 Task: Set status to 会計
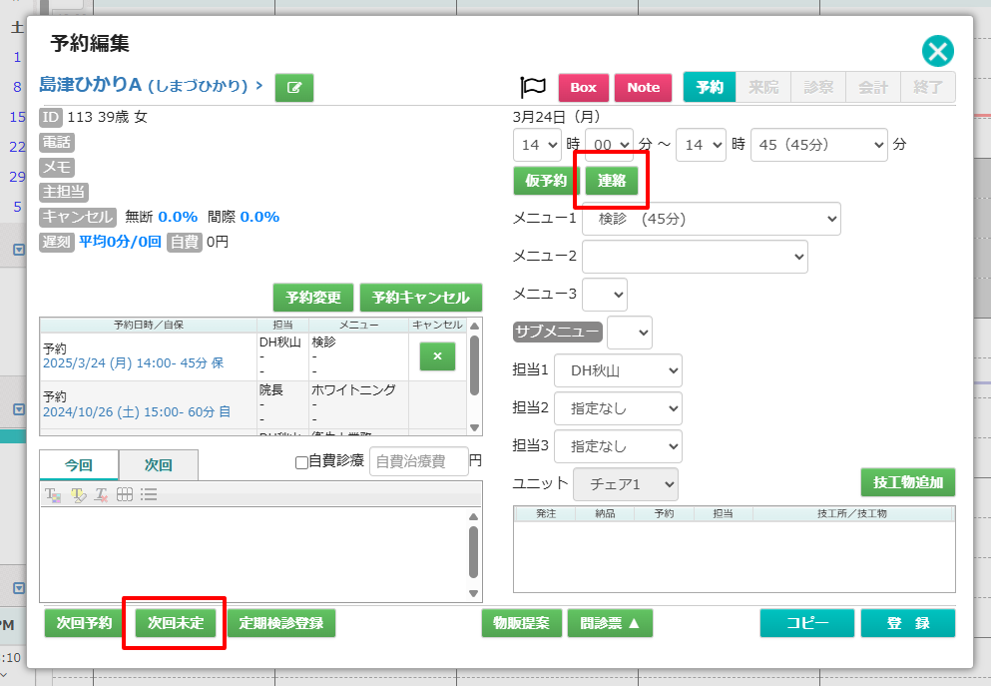tap(873, 87)
